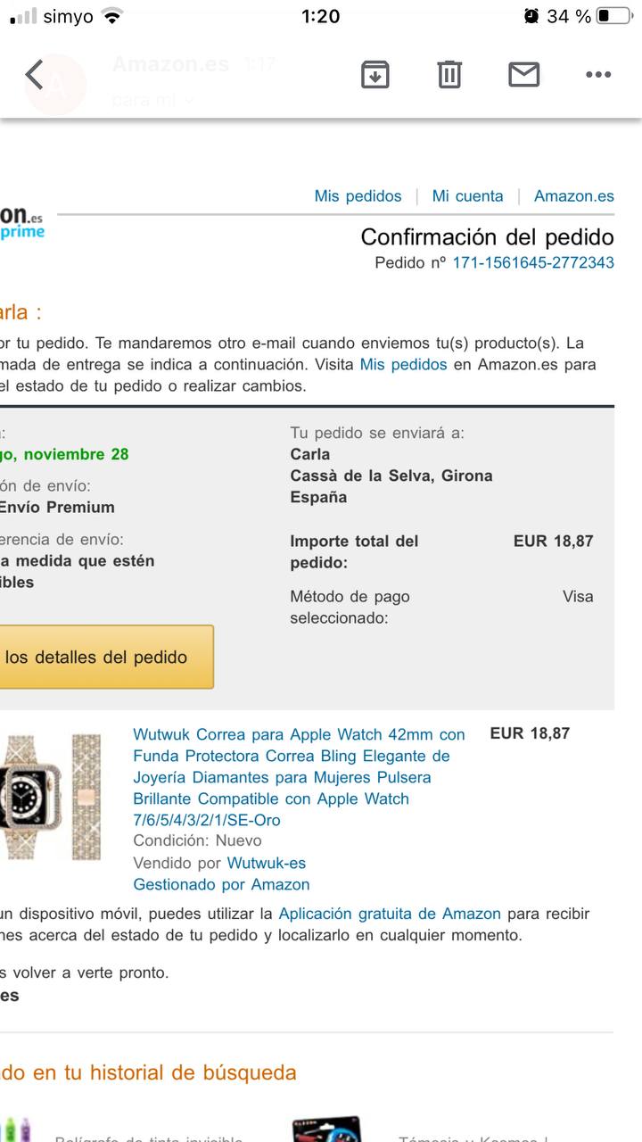This screenshot has height=1142, width=642.
Task: Mark as unread with the envelope icon
Action: [x=524, y=75]
